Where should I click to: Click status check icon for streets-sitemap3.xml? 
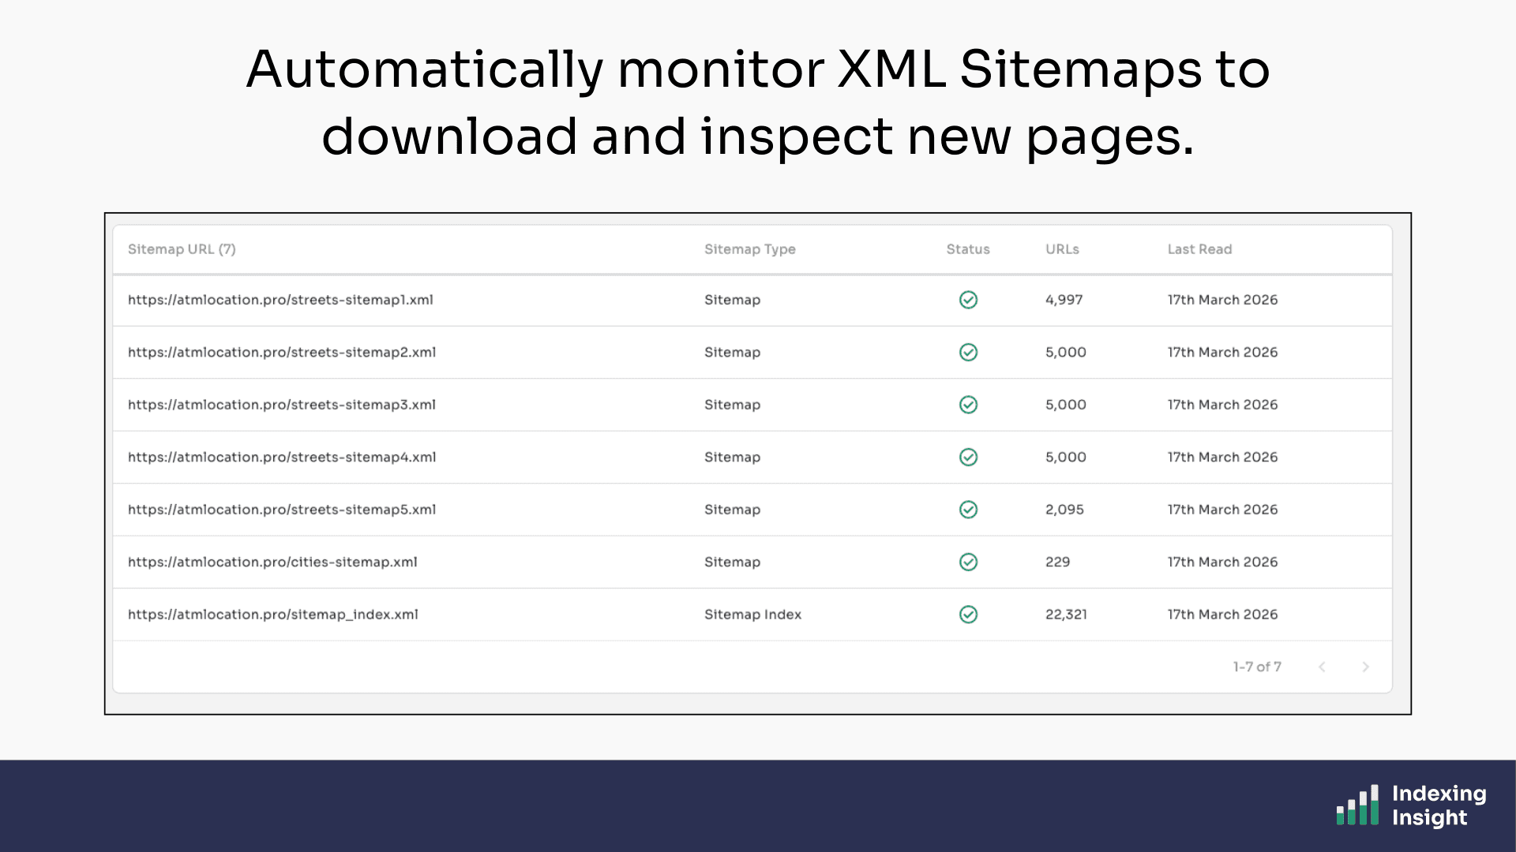coord(968,405)
